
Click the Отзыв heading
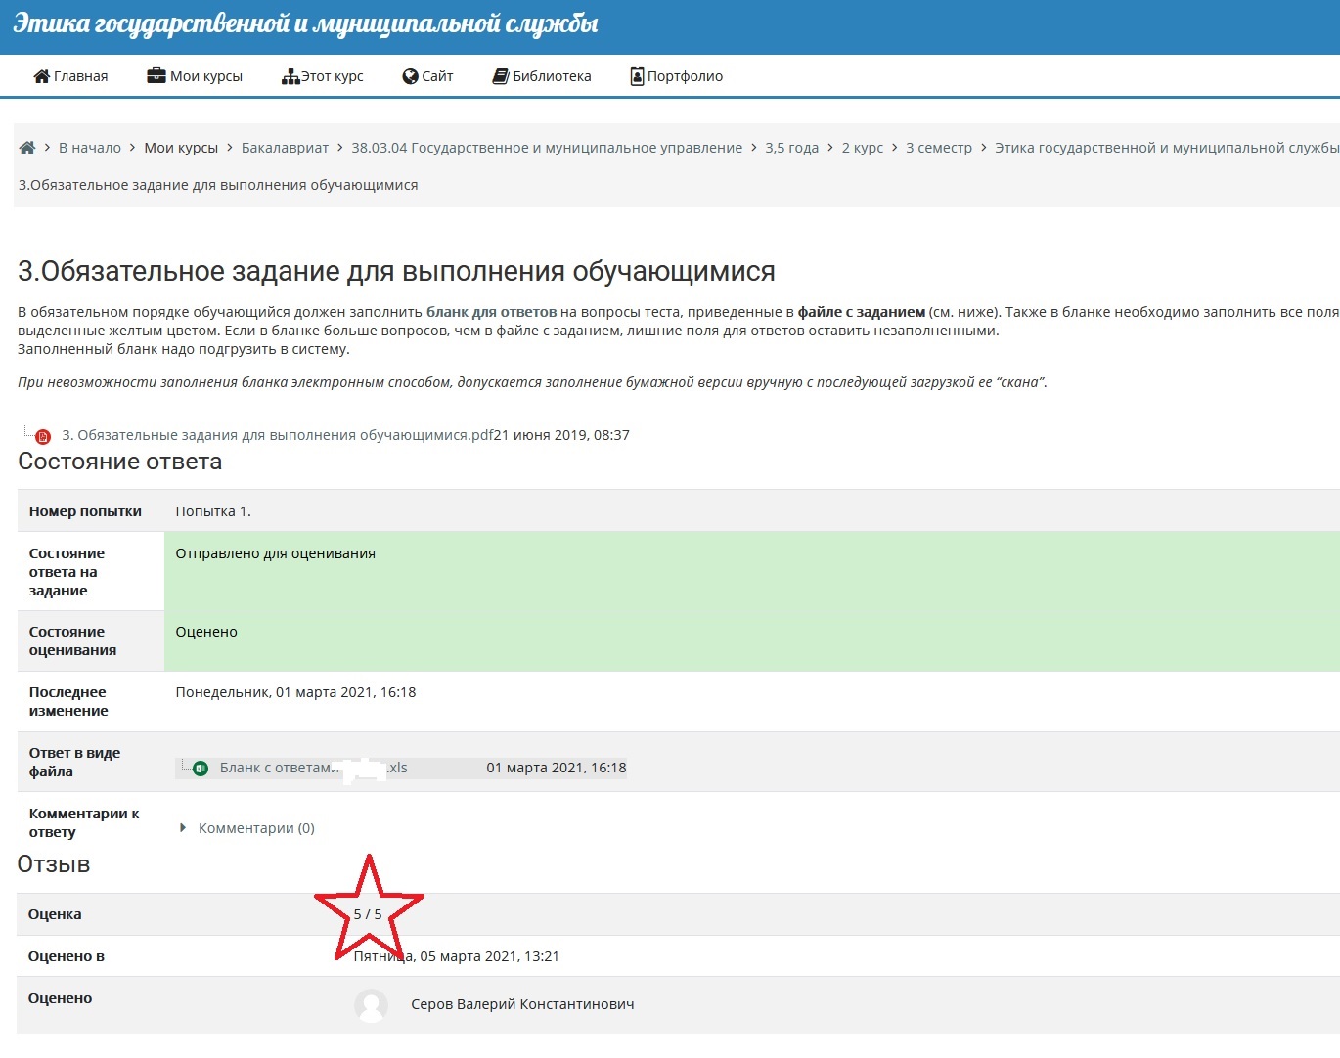[54, 864]
